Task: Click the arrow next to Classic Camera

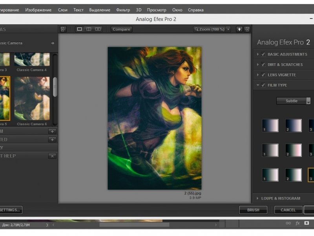Action: coord(53,43)
